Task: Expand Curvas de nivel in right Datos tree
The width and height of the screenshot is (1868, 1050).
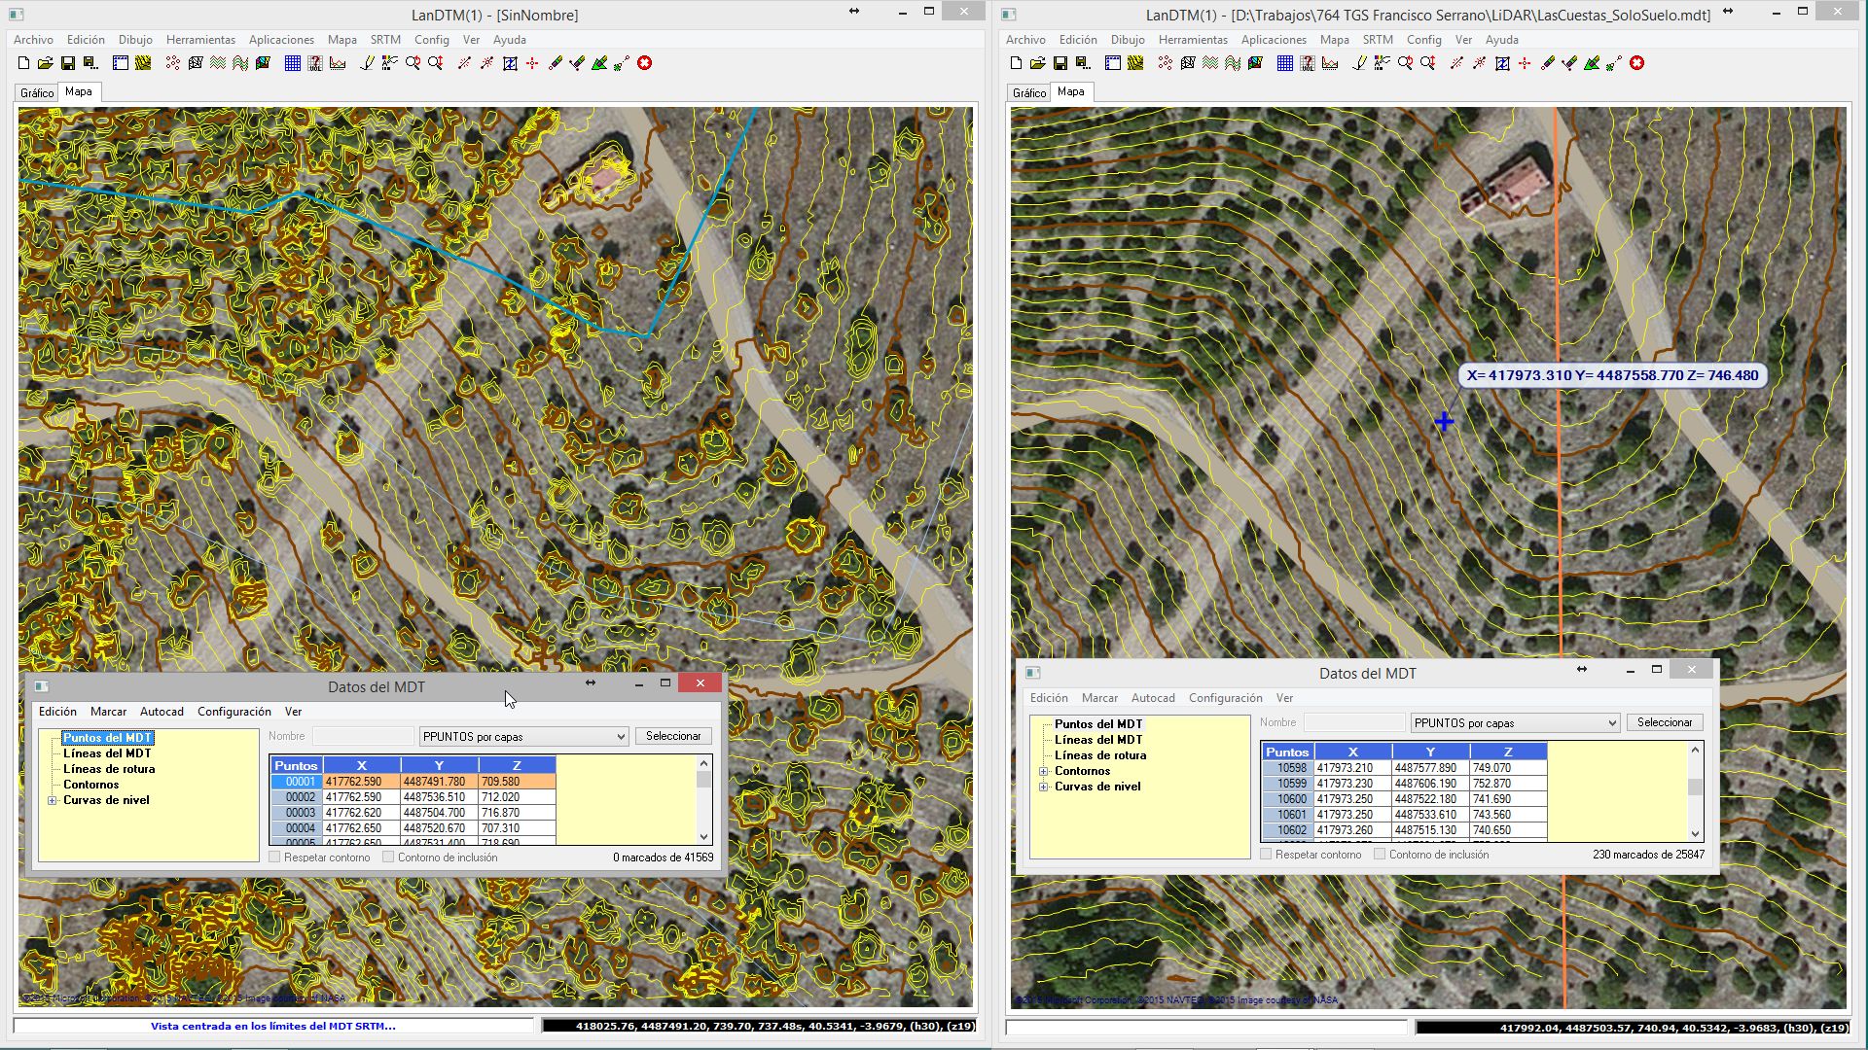Action: pyautogui.click(x=1044, y=787)
